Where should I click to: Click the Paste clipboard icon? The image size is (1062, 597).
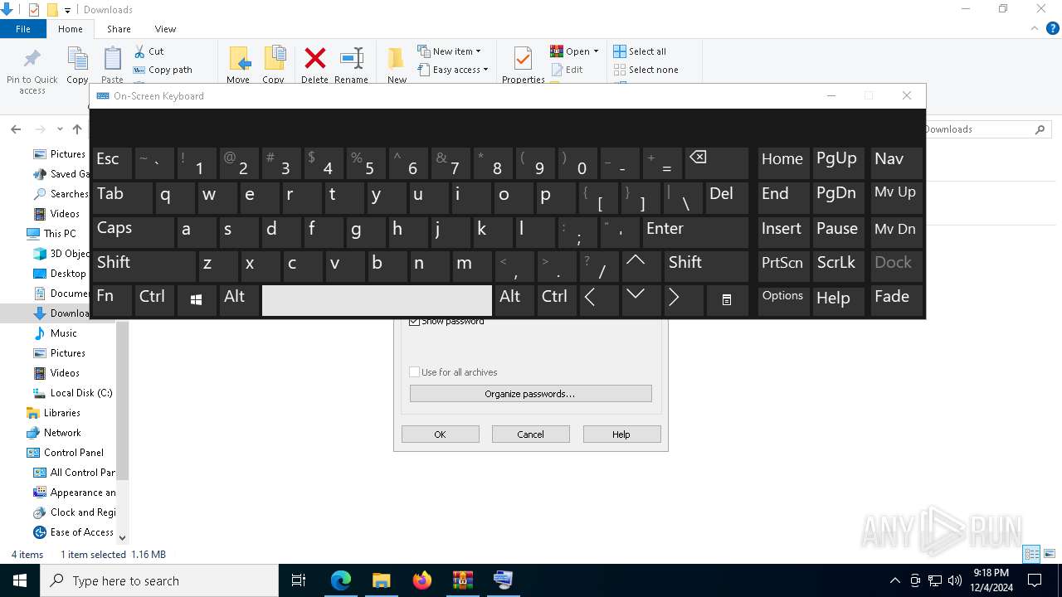(x=112, y=59)
